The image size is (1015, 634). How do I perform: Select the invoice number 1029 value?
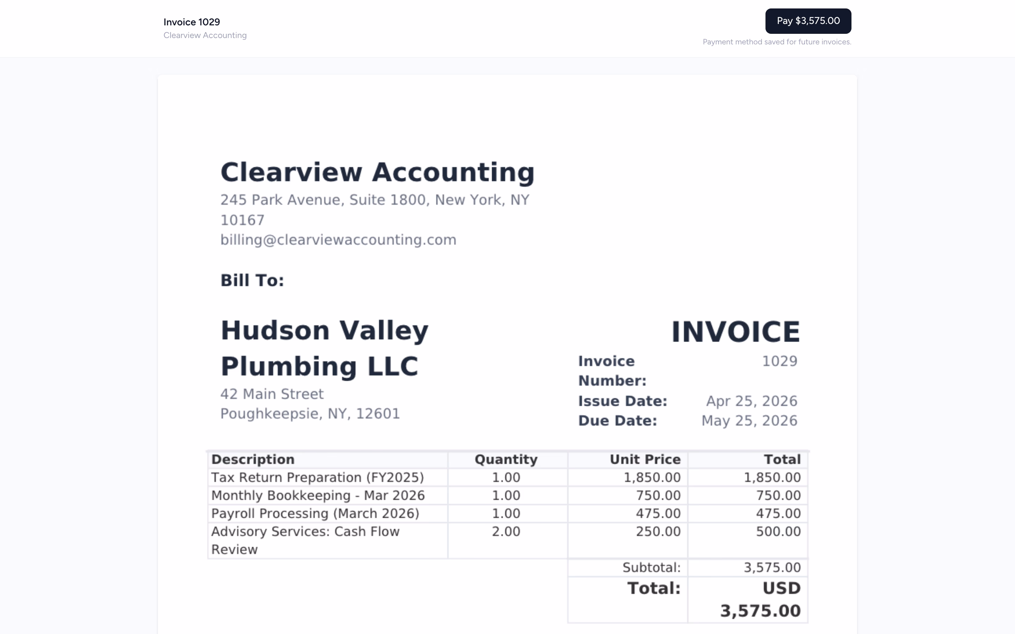(x=779, y=361)
